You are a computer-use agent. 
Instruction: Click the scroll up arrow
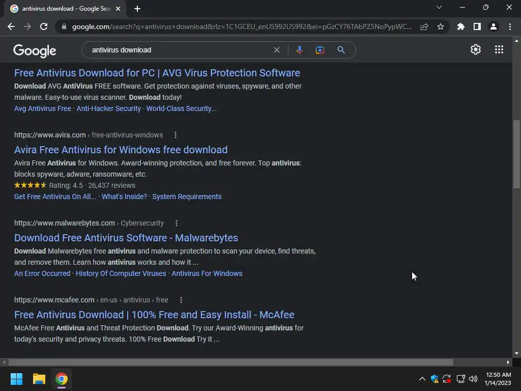[x=516, y=41]
